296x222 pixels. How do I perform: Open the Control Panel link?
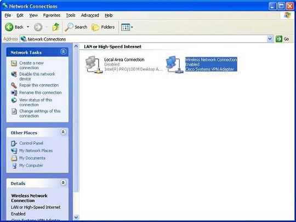click(31, 143)
